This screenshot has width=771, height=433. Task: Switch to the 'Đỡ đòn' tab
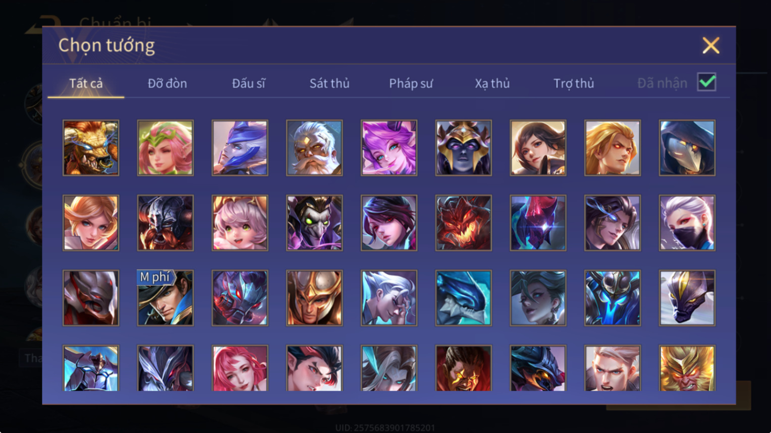point(167,83)
